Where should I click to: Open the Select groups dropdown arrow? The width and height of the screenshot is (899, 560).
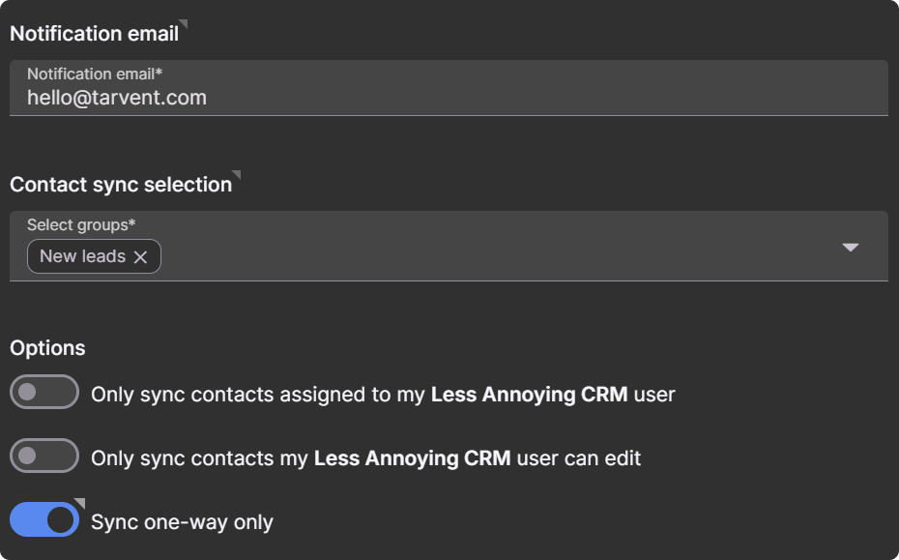(x=850, y=248)
